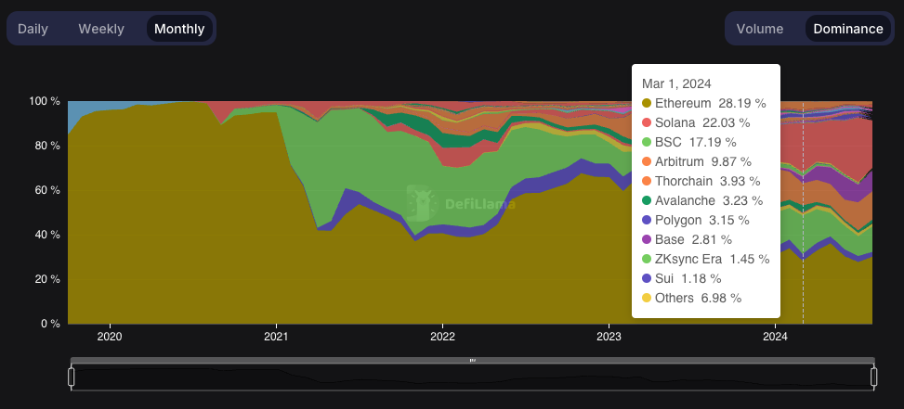
Task: Click the BSC green legend dot
Action: 647,142
